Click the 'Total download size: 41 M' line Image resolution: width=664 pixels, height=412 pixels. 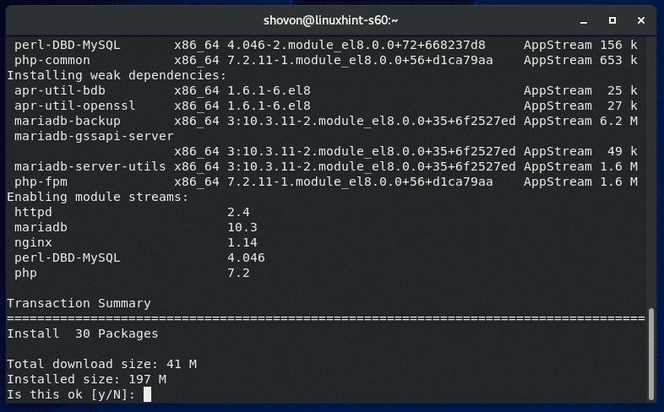click(x=103, y=364)
